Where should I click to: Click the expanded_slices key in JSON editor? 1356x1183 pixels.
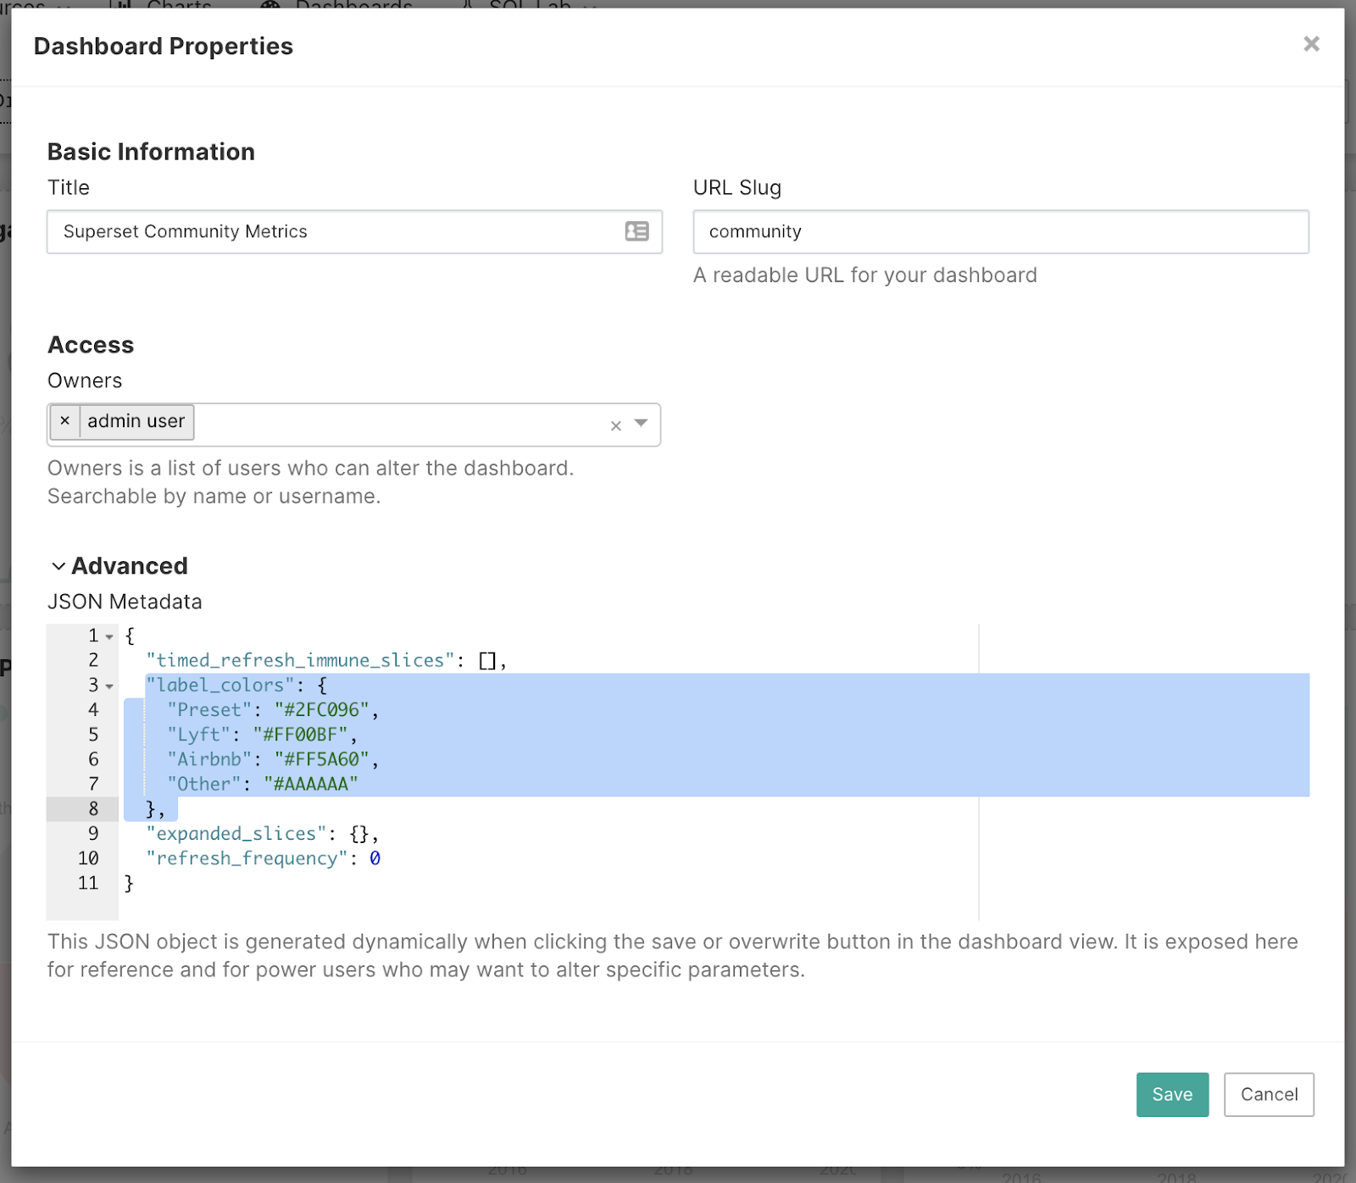point(236,834)
